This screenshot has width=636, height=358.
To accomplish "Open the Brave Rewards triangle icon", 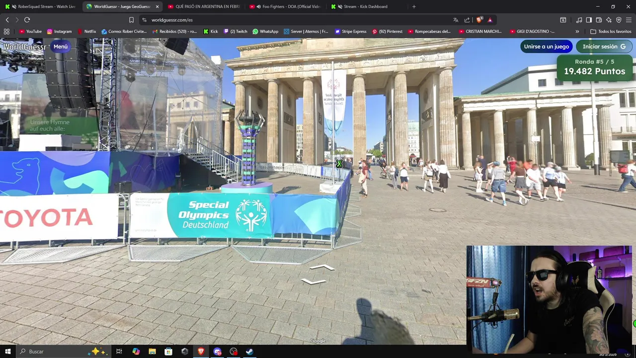I will [x=490, y=20].
